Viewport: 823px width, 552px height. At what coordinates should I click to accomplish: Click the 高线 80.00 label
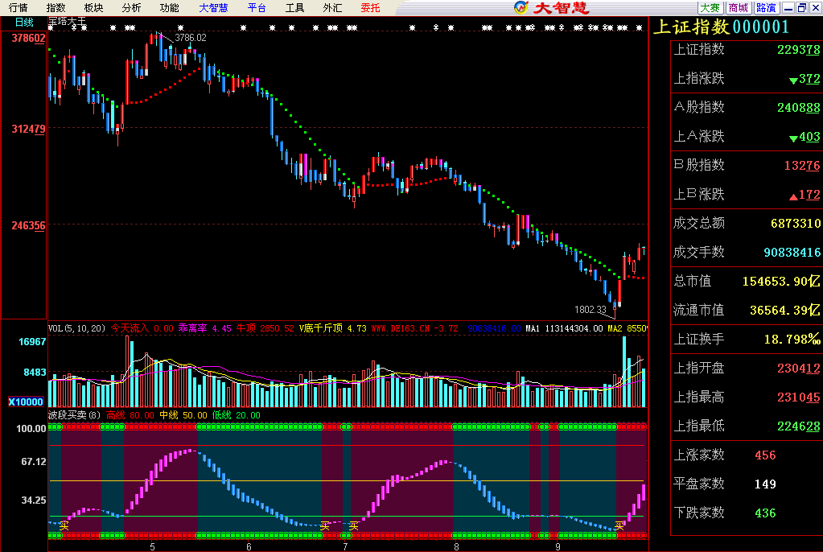pyautogui.click(x=130, y=415)
